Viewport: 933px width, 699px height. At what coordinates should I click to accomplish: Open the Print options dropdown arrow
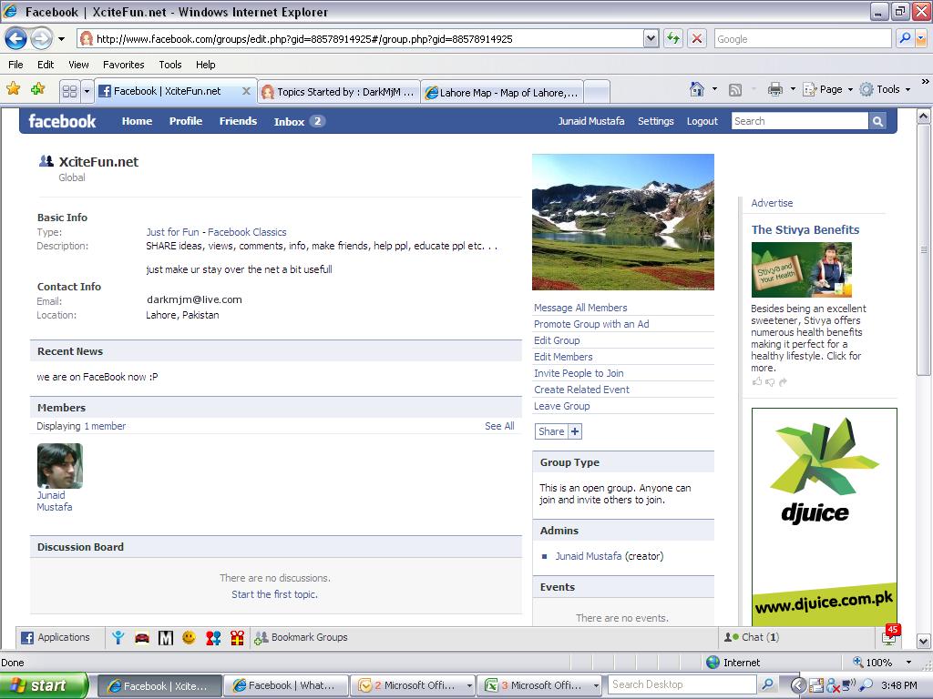click(x=793, y=89)
